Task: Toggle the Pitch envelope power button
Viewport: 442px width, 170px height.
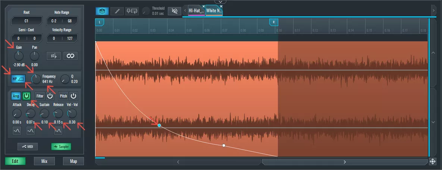Action: (73, 96)
